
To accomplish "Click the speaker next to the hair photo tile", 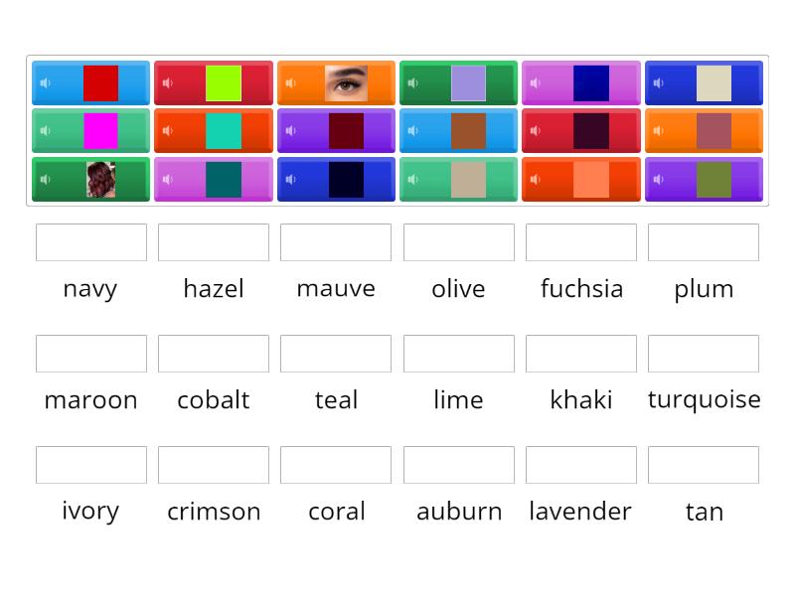I will point(45,179).
